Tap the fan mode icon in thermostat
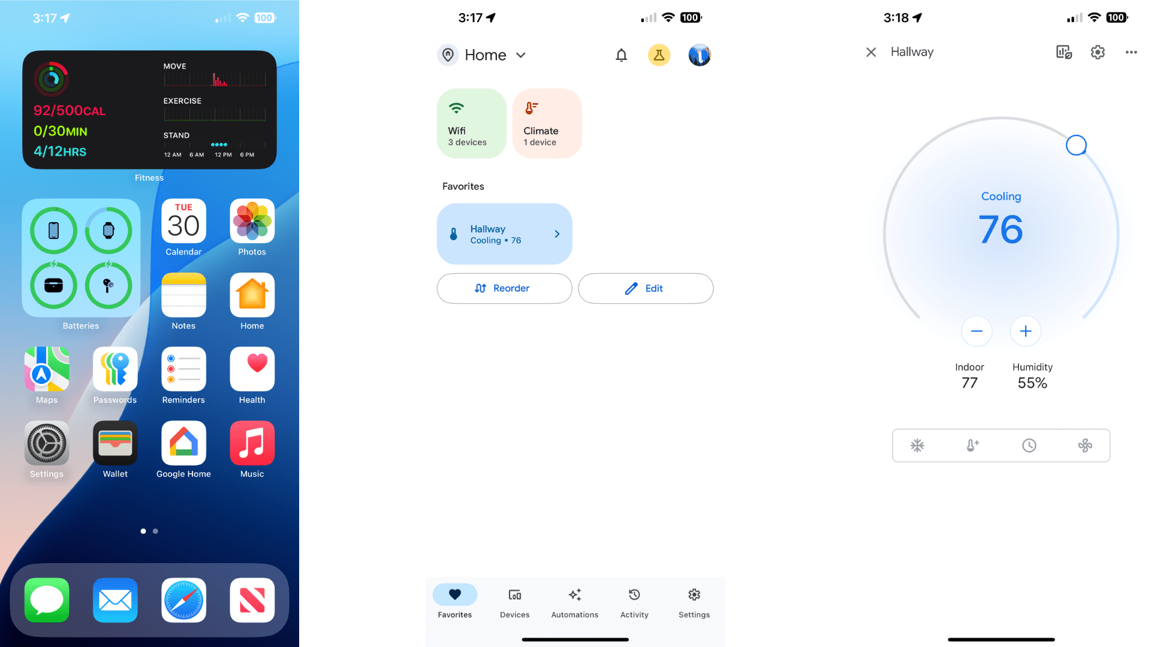Screen dimensions: 1151x647 pyautogui.click(x=1084, y=445)
